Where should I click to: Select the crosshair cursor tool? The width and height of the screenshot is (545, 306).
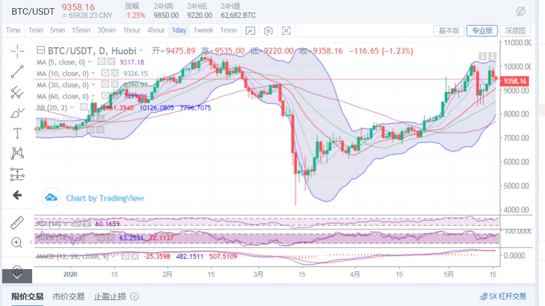coord(17,51)
